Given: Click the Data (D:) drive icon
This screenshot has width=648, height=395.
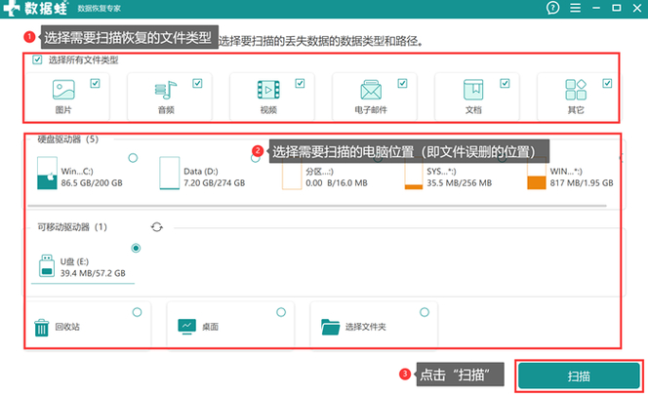Looking at the screenshot, I should pos(170,174).
